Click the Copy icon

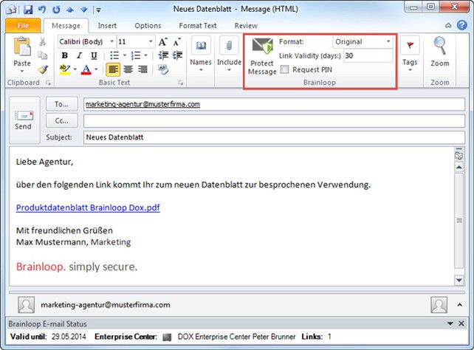[x=43, y=55]
